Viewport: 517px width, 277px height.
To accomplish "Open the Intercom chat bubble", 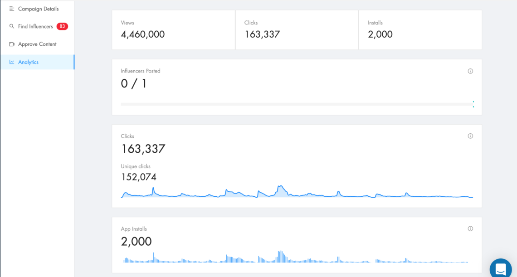I will click(x=500, y=267).
